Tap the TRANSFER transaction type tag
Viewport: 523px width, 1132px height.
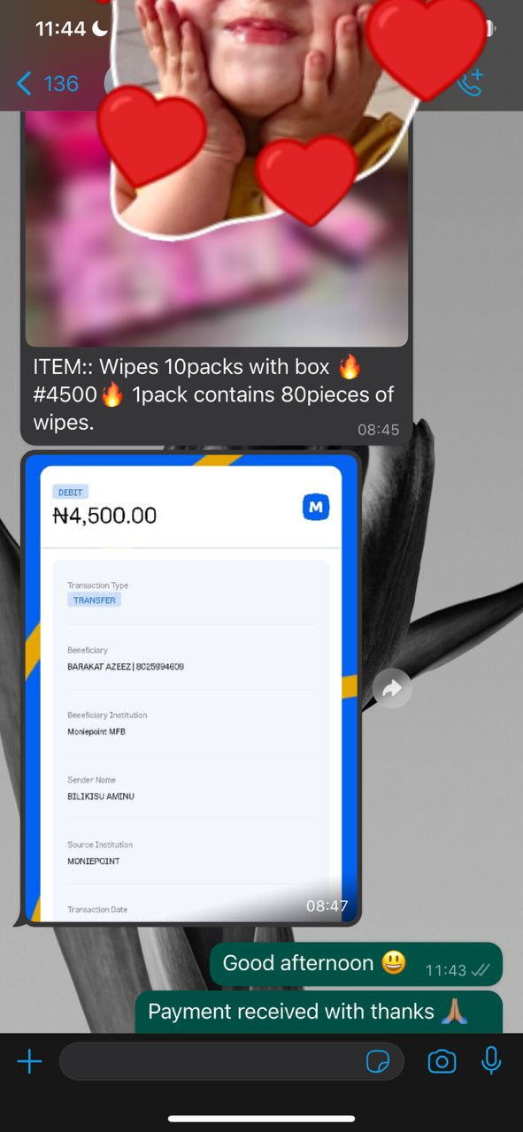(94, 600)
